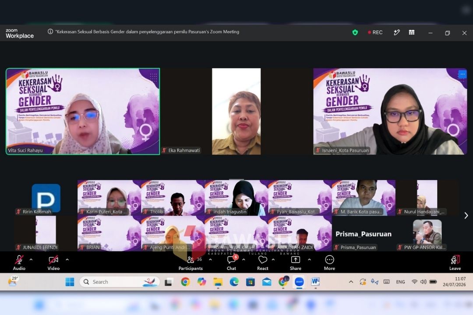Open the Participants panel
This screenshot has width=473, height=315.
(x=191, y=262)
